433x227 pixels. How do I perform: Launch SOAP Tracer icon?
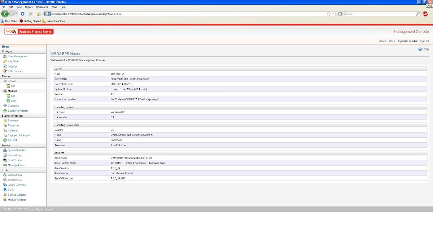pyautogui.click(x=5, y=160)
